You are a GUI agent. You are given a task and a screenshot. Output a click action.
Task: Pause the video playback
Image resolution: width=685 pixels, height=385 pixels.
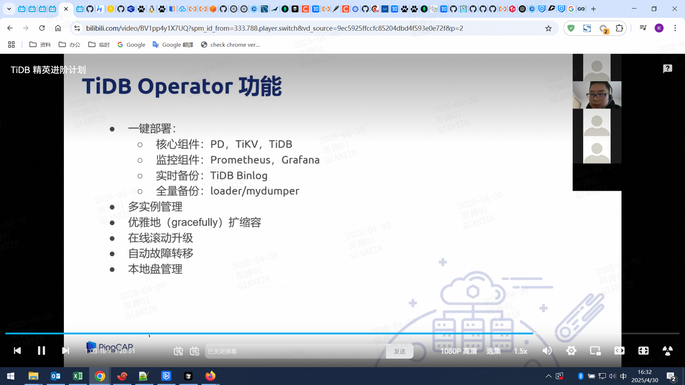tap(41, 351)
